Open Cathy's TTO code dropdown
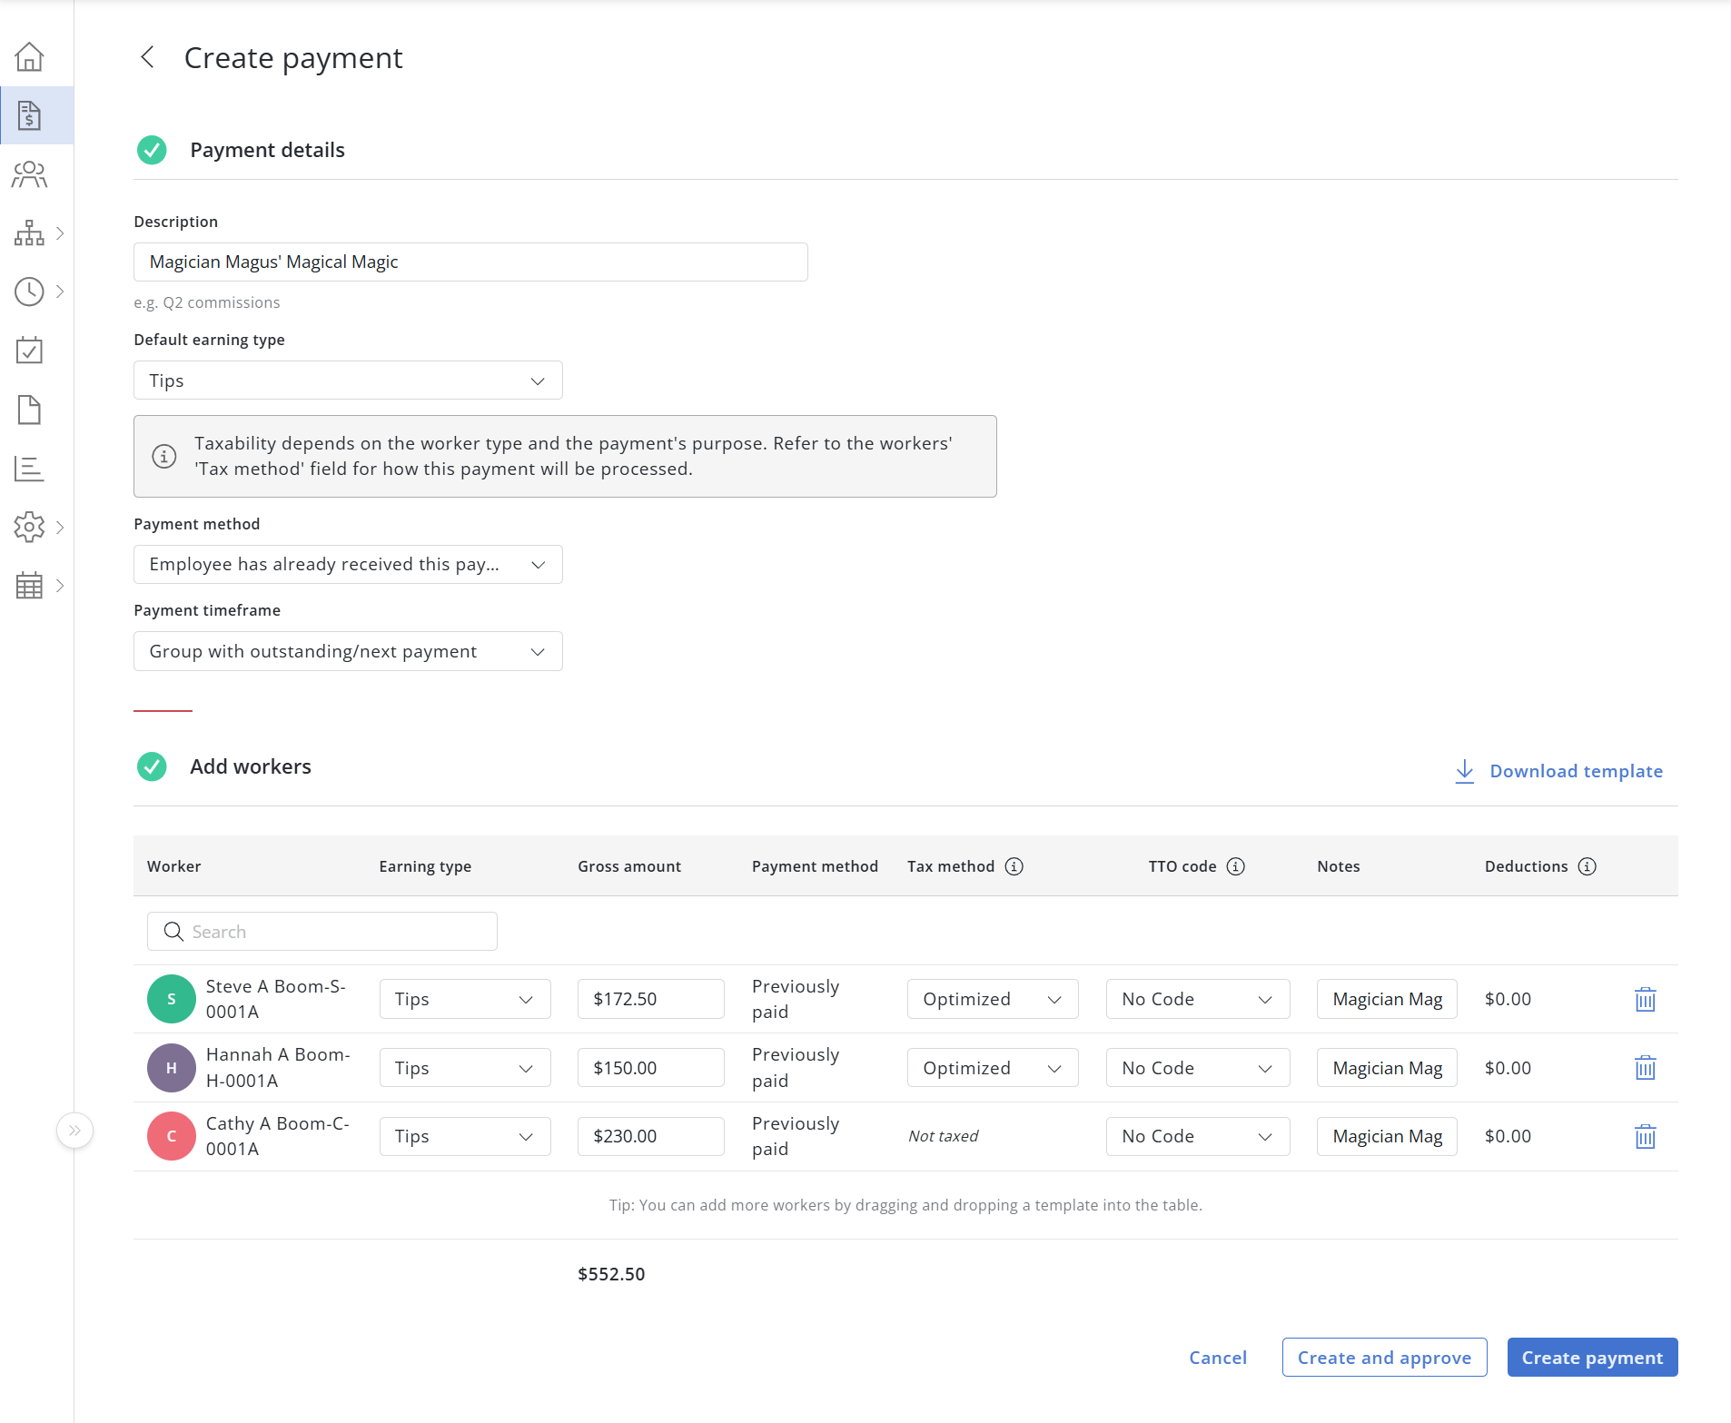The image size is (1731, 1423). (1198, 1136)
